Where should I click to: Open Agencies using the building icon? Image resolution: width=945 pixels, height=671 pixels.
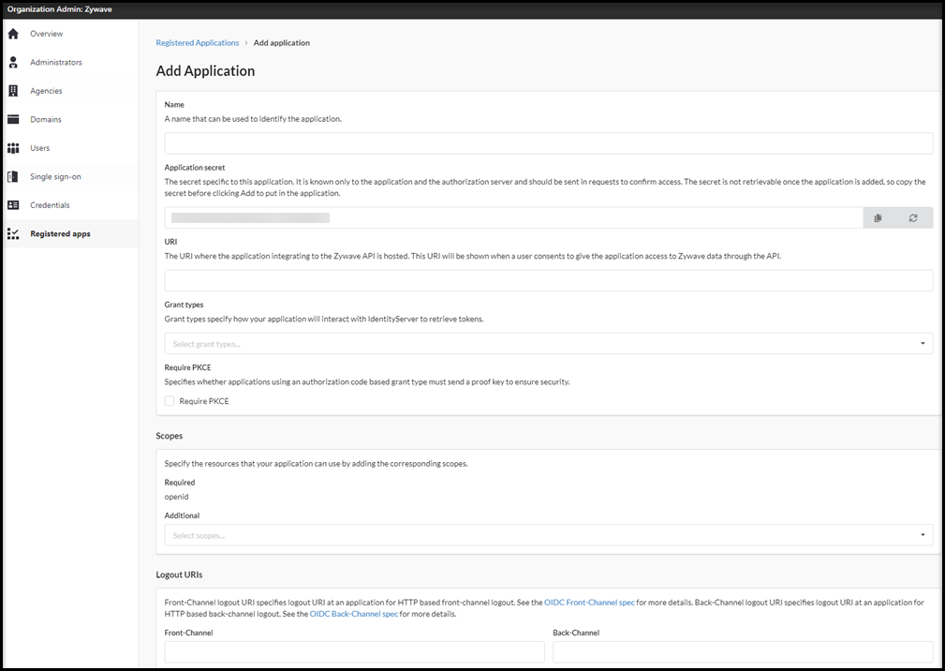[x=12, y=90]
